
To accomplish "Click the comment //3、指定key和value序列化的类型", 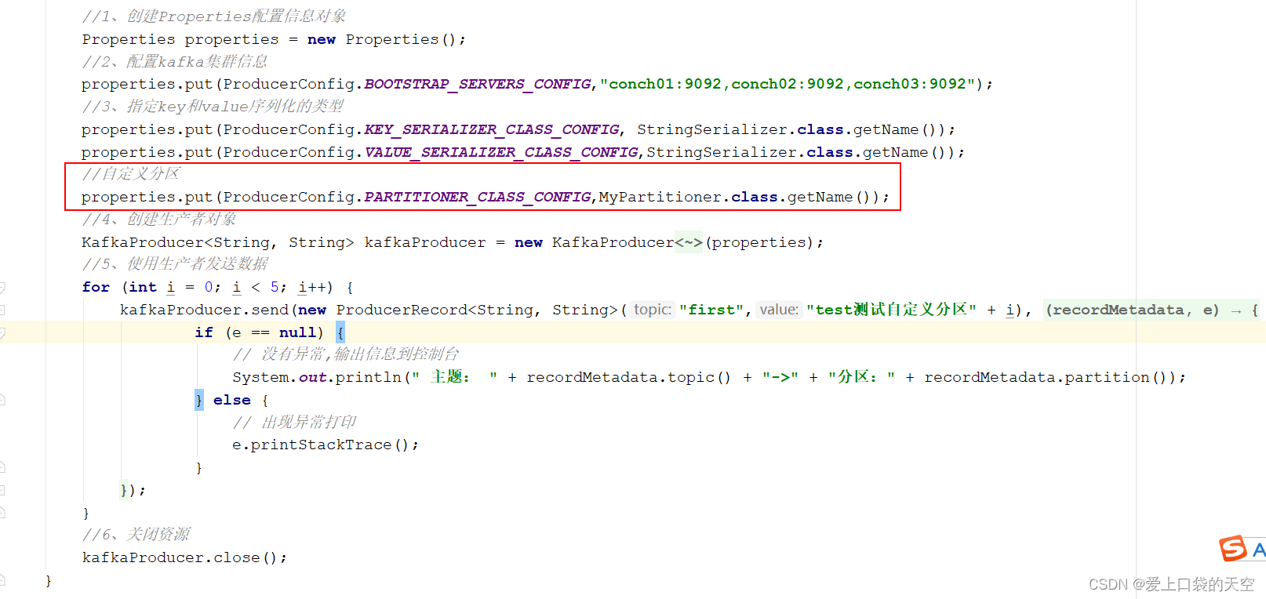I will point(213,107).
